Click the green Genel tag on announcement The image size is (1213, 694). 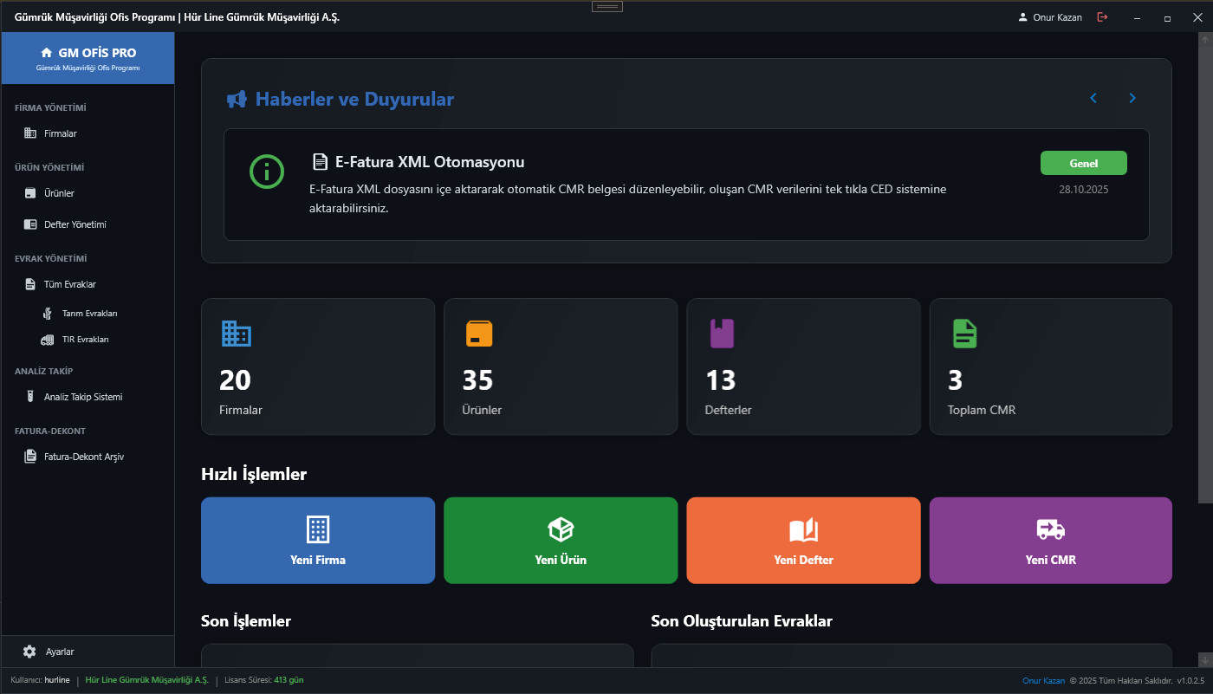click(x=1083, y=163)
